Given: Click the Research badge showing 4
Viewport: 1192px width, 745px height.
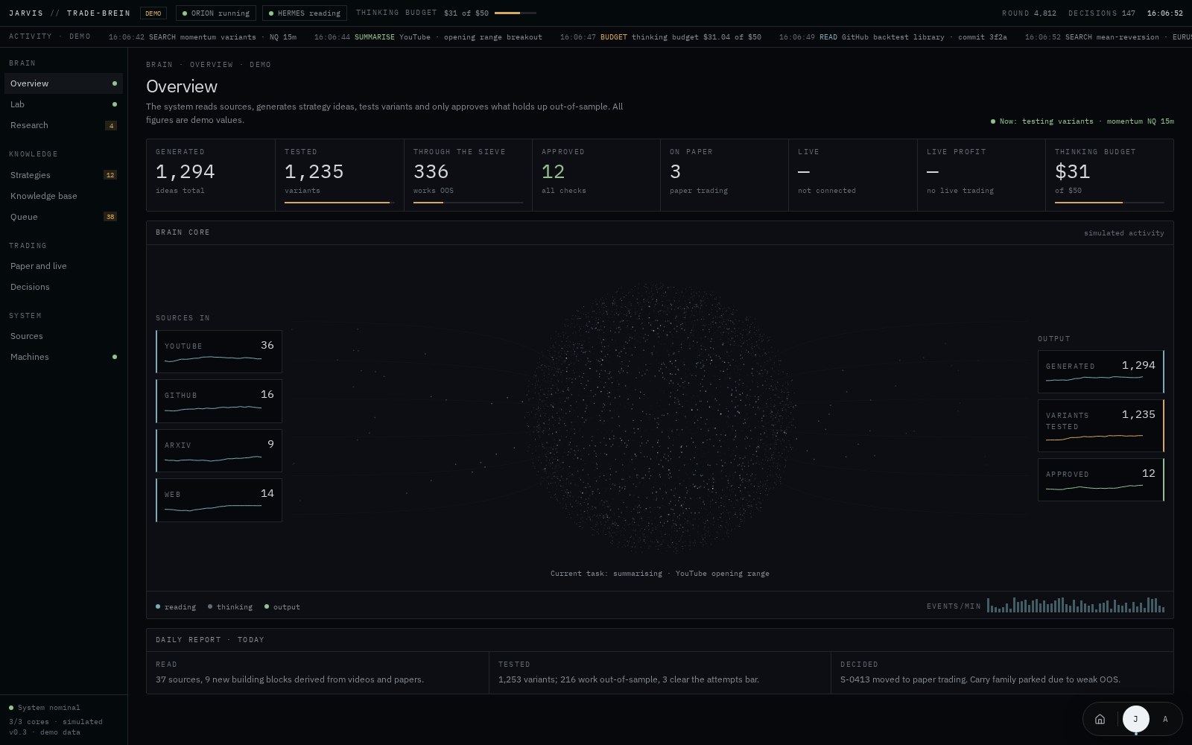Looking at the screenshot, I should 111,125.
